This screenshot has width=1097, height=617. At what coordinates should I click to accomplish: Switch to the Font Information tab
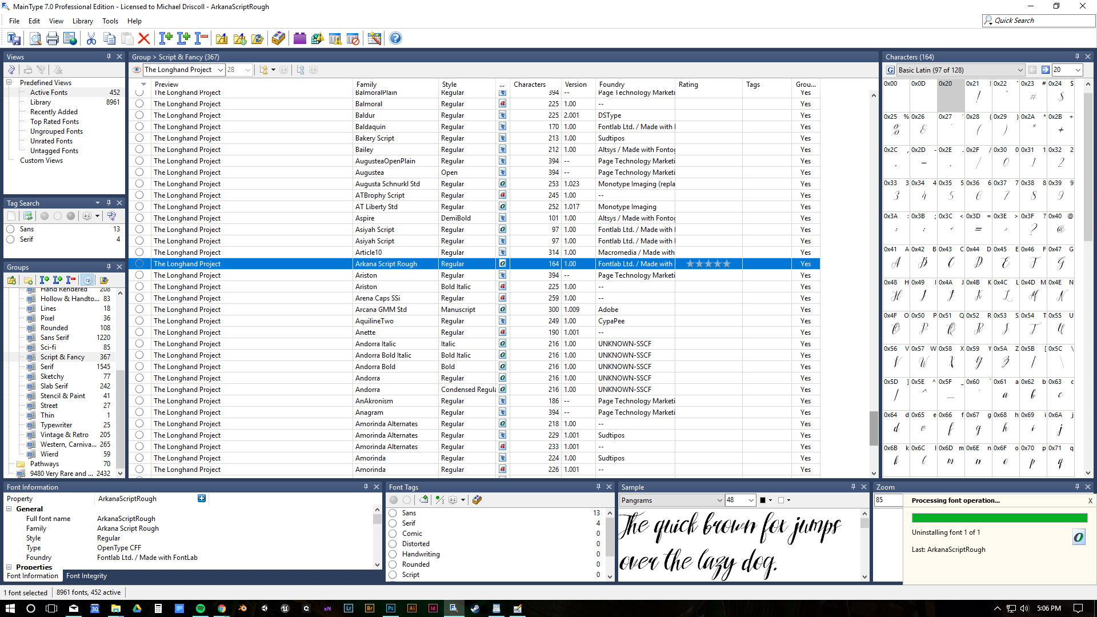pyautogui.click(x=33, y=576)
